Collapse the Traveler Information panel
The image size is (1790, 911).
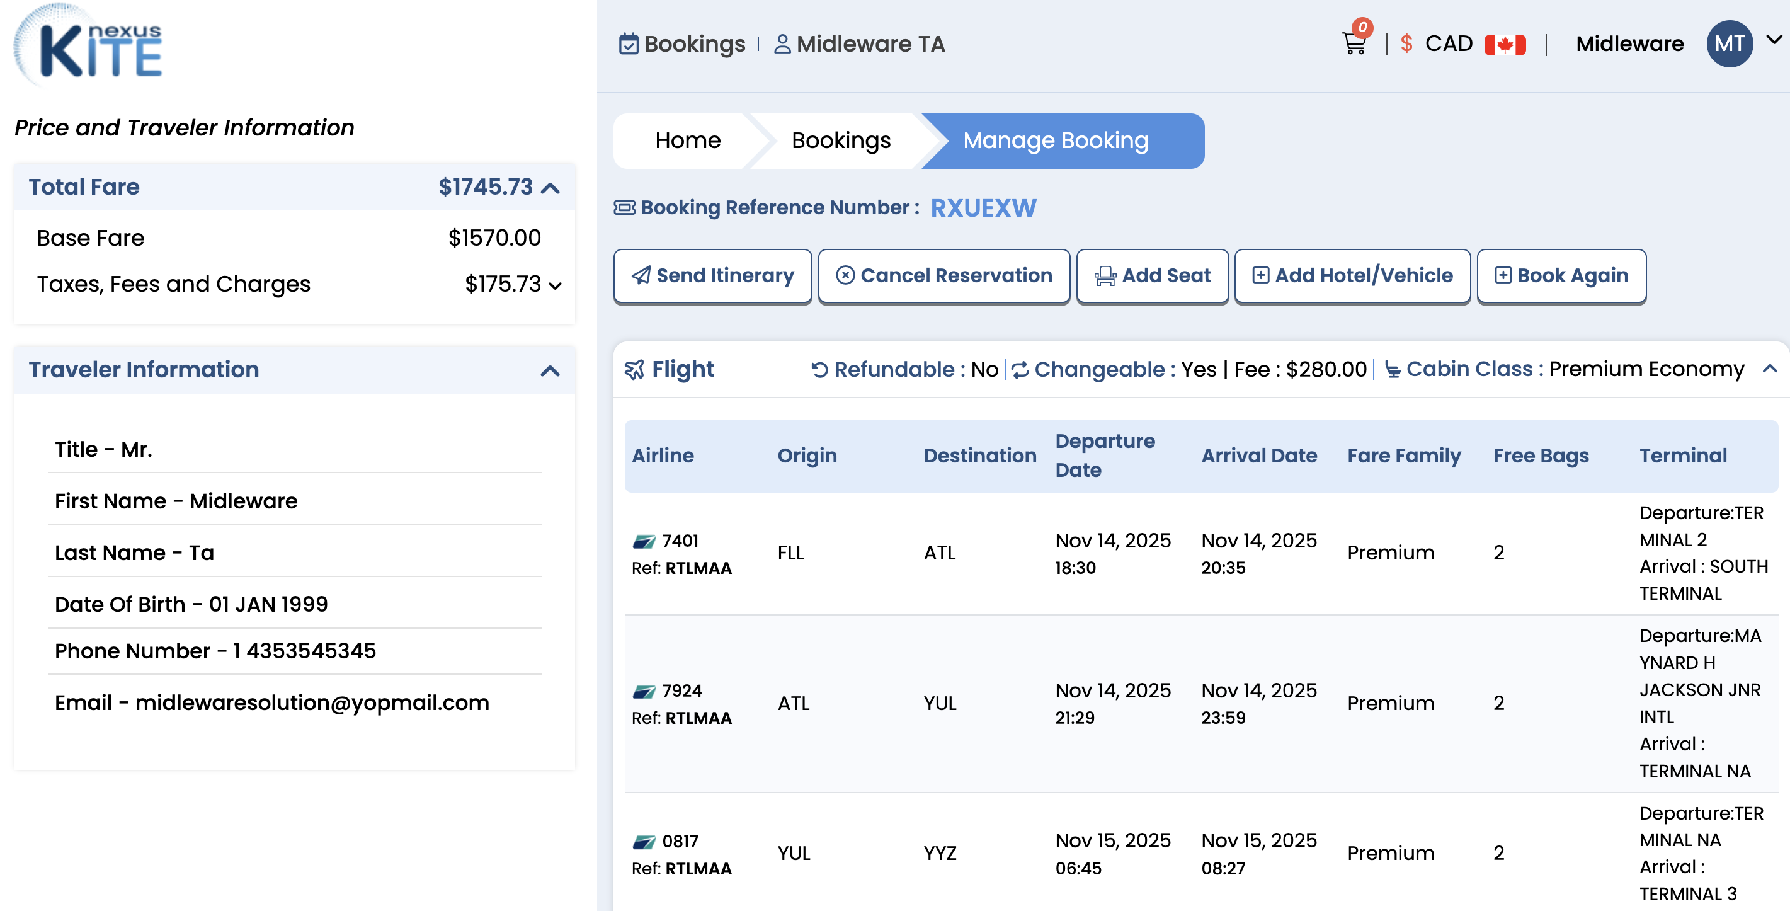pos(550,370)
